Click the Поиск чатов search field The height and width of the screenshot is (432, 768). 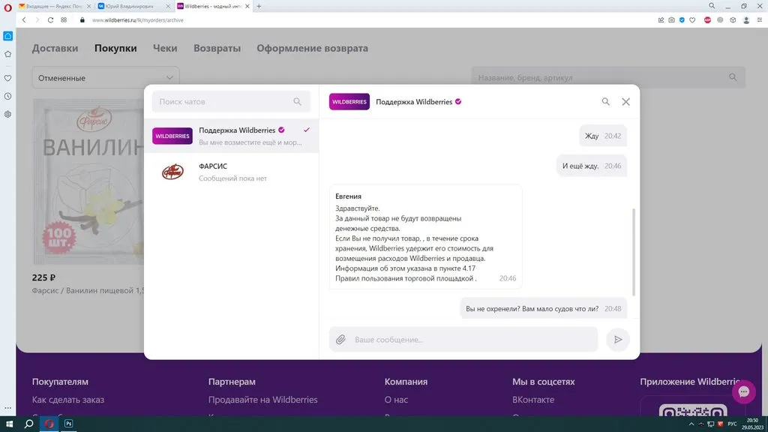click(231, 101)
